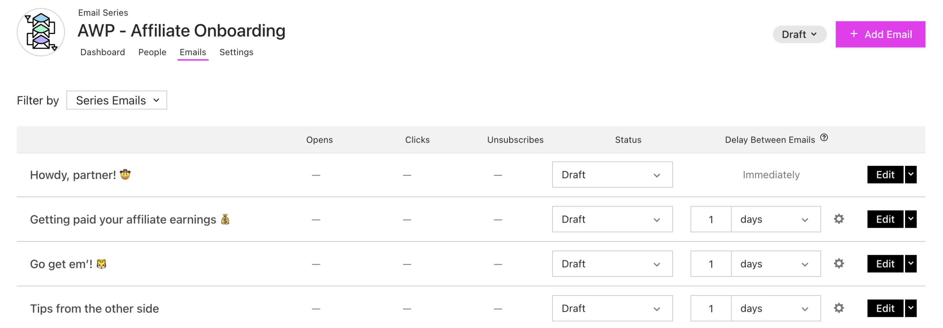Edit the Go get em'! email
The height and width of the screenshot is (328, 943).
pos(885,264)
